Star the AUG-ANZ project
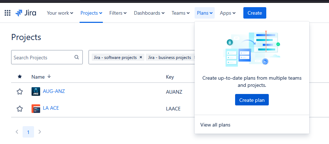The width and height of the screenshot is (329, 144). click(19, 91)
